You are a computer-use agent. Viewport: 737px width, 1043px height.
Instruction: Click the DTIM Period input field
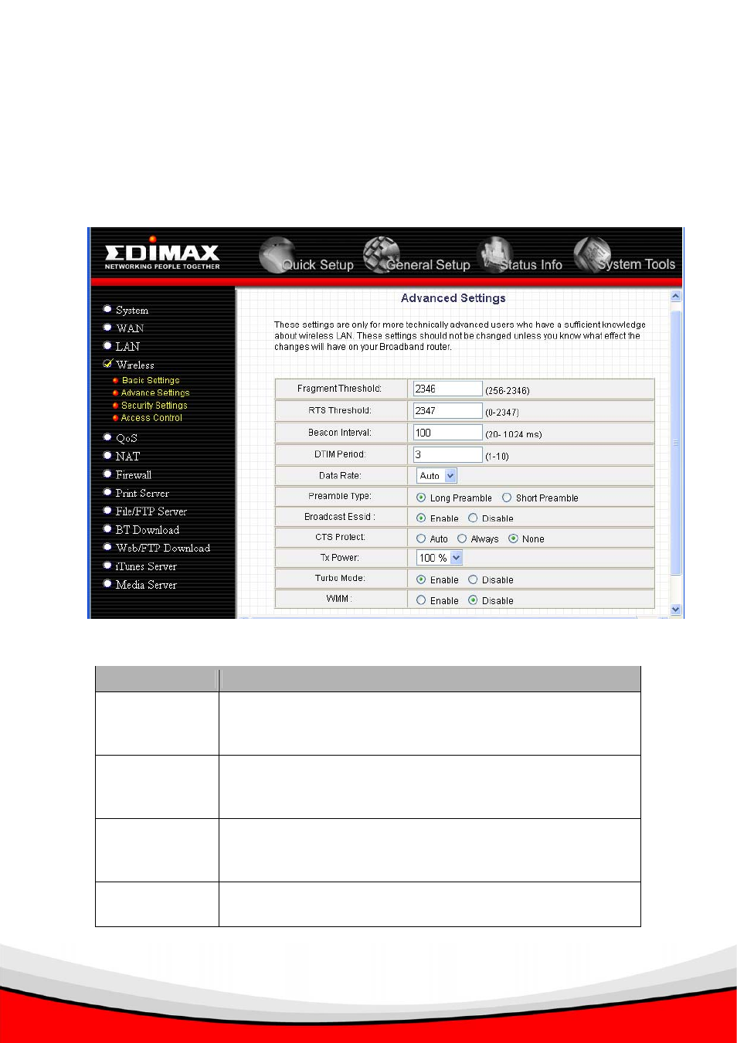[x=448, y=454]
